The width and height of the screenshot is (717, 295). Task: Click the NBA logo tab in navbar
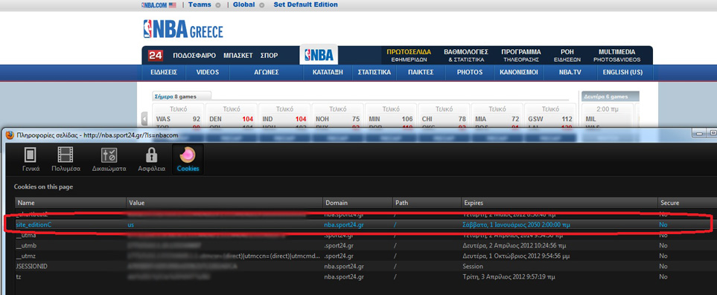point(319,55)
